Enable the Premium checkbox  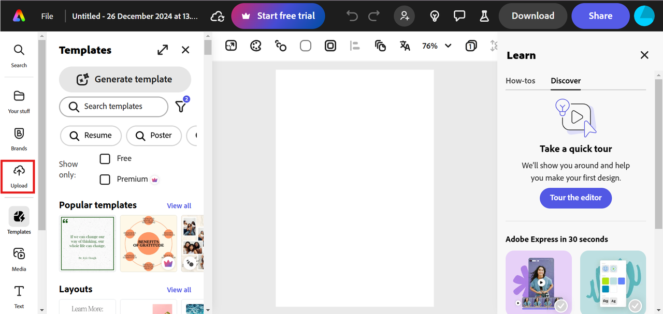click(x=105, y=179)
